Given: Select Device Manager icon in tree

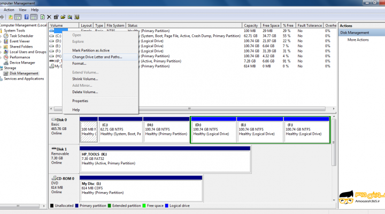Looking at the screenshot, I should [6, 63].
